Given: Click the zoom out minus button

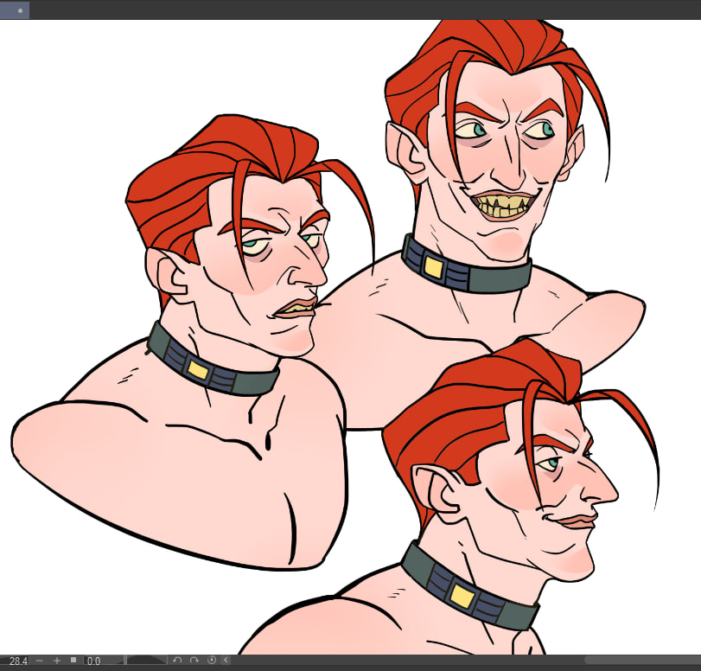Looking at the screenshot, I should (x=40, y=661).
